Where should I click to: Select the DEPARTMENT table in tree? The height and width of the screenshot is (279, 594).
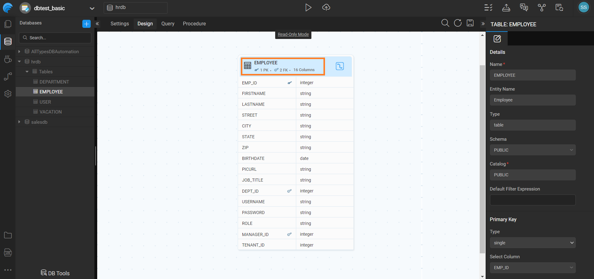click(x=54, y=82)
